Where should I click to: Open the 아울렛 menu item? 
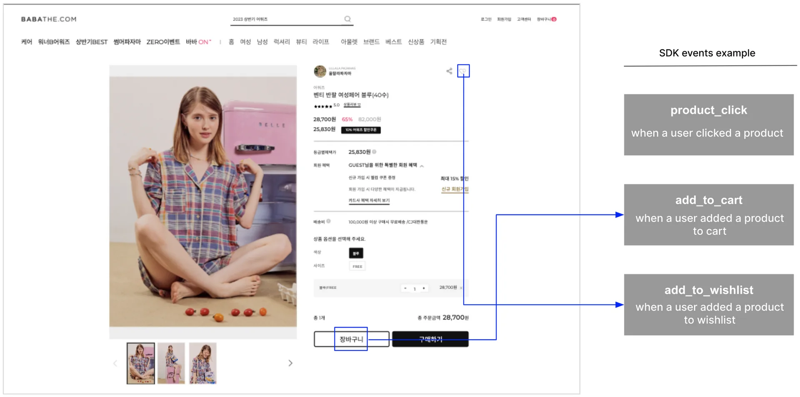(349, 42)
